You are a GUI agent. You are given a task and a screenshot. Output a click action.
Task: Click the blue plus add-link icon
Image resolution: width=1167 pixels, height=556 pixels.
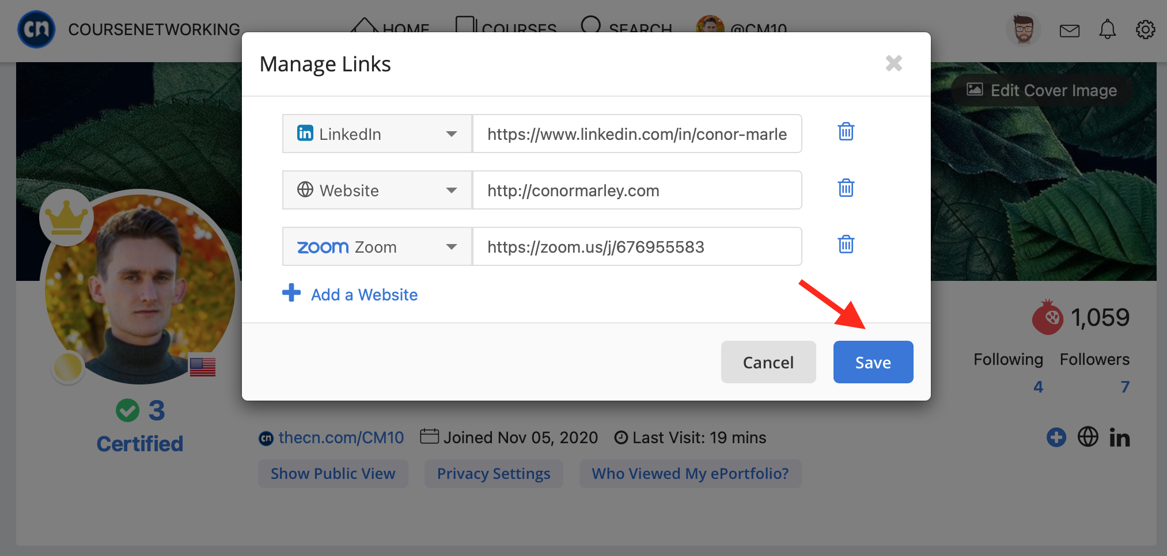coord(1056,437)
